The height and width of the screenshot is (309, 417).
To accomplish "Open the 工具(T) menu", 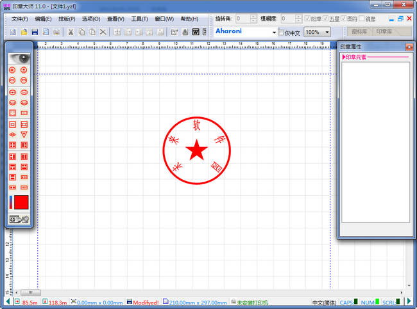I will pos(139,19).
